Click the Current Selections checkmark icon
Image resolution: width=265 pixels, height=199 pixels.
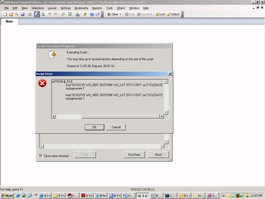(70, 15)
